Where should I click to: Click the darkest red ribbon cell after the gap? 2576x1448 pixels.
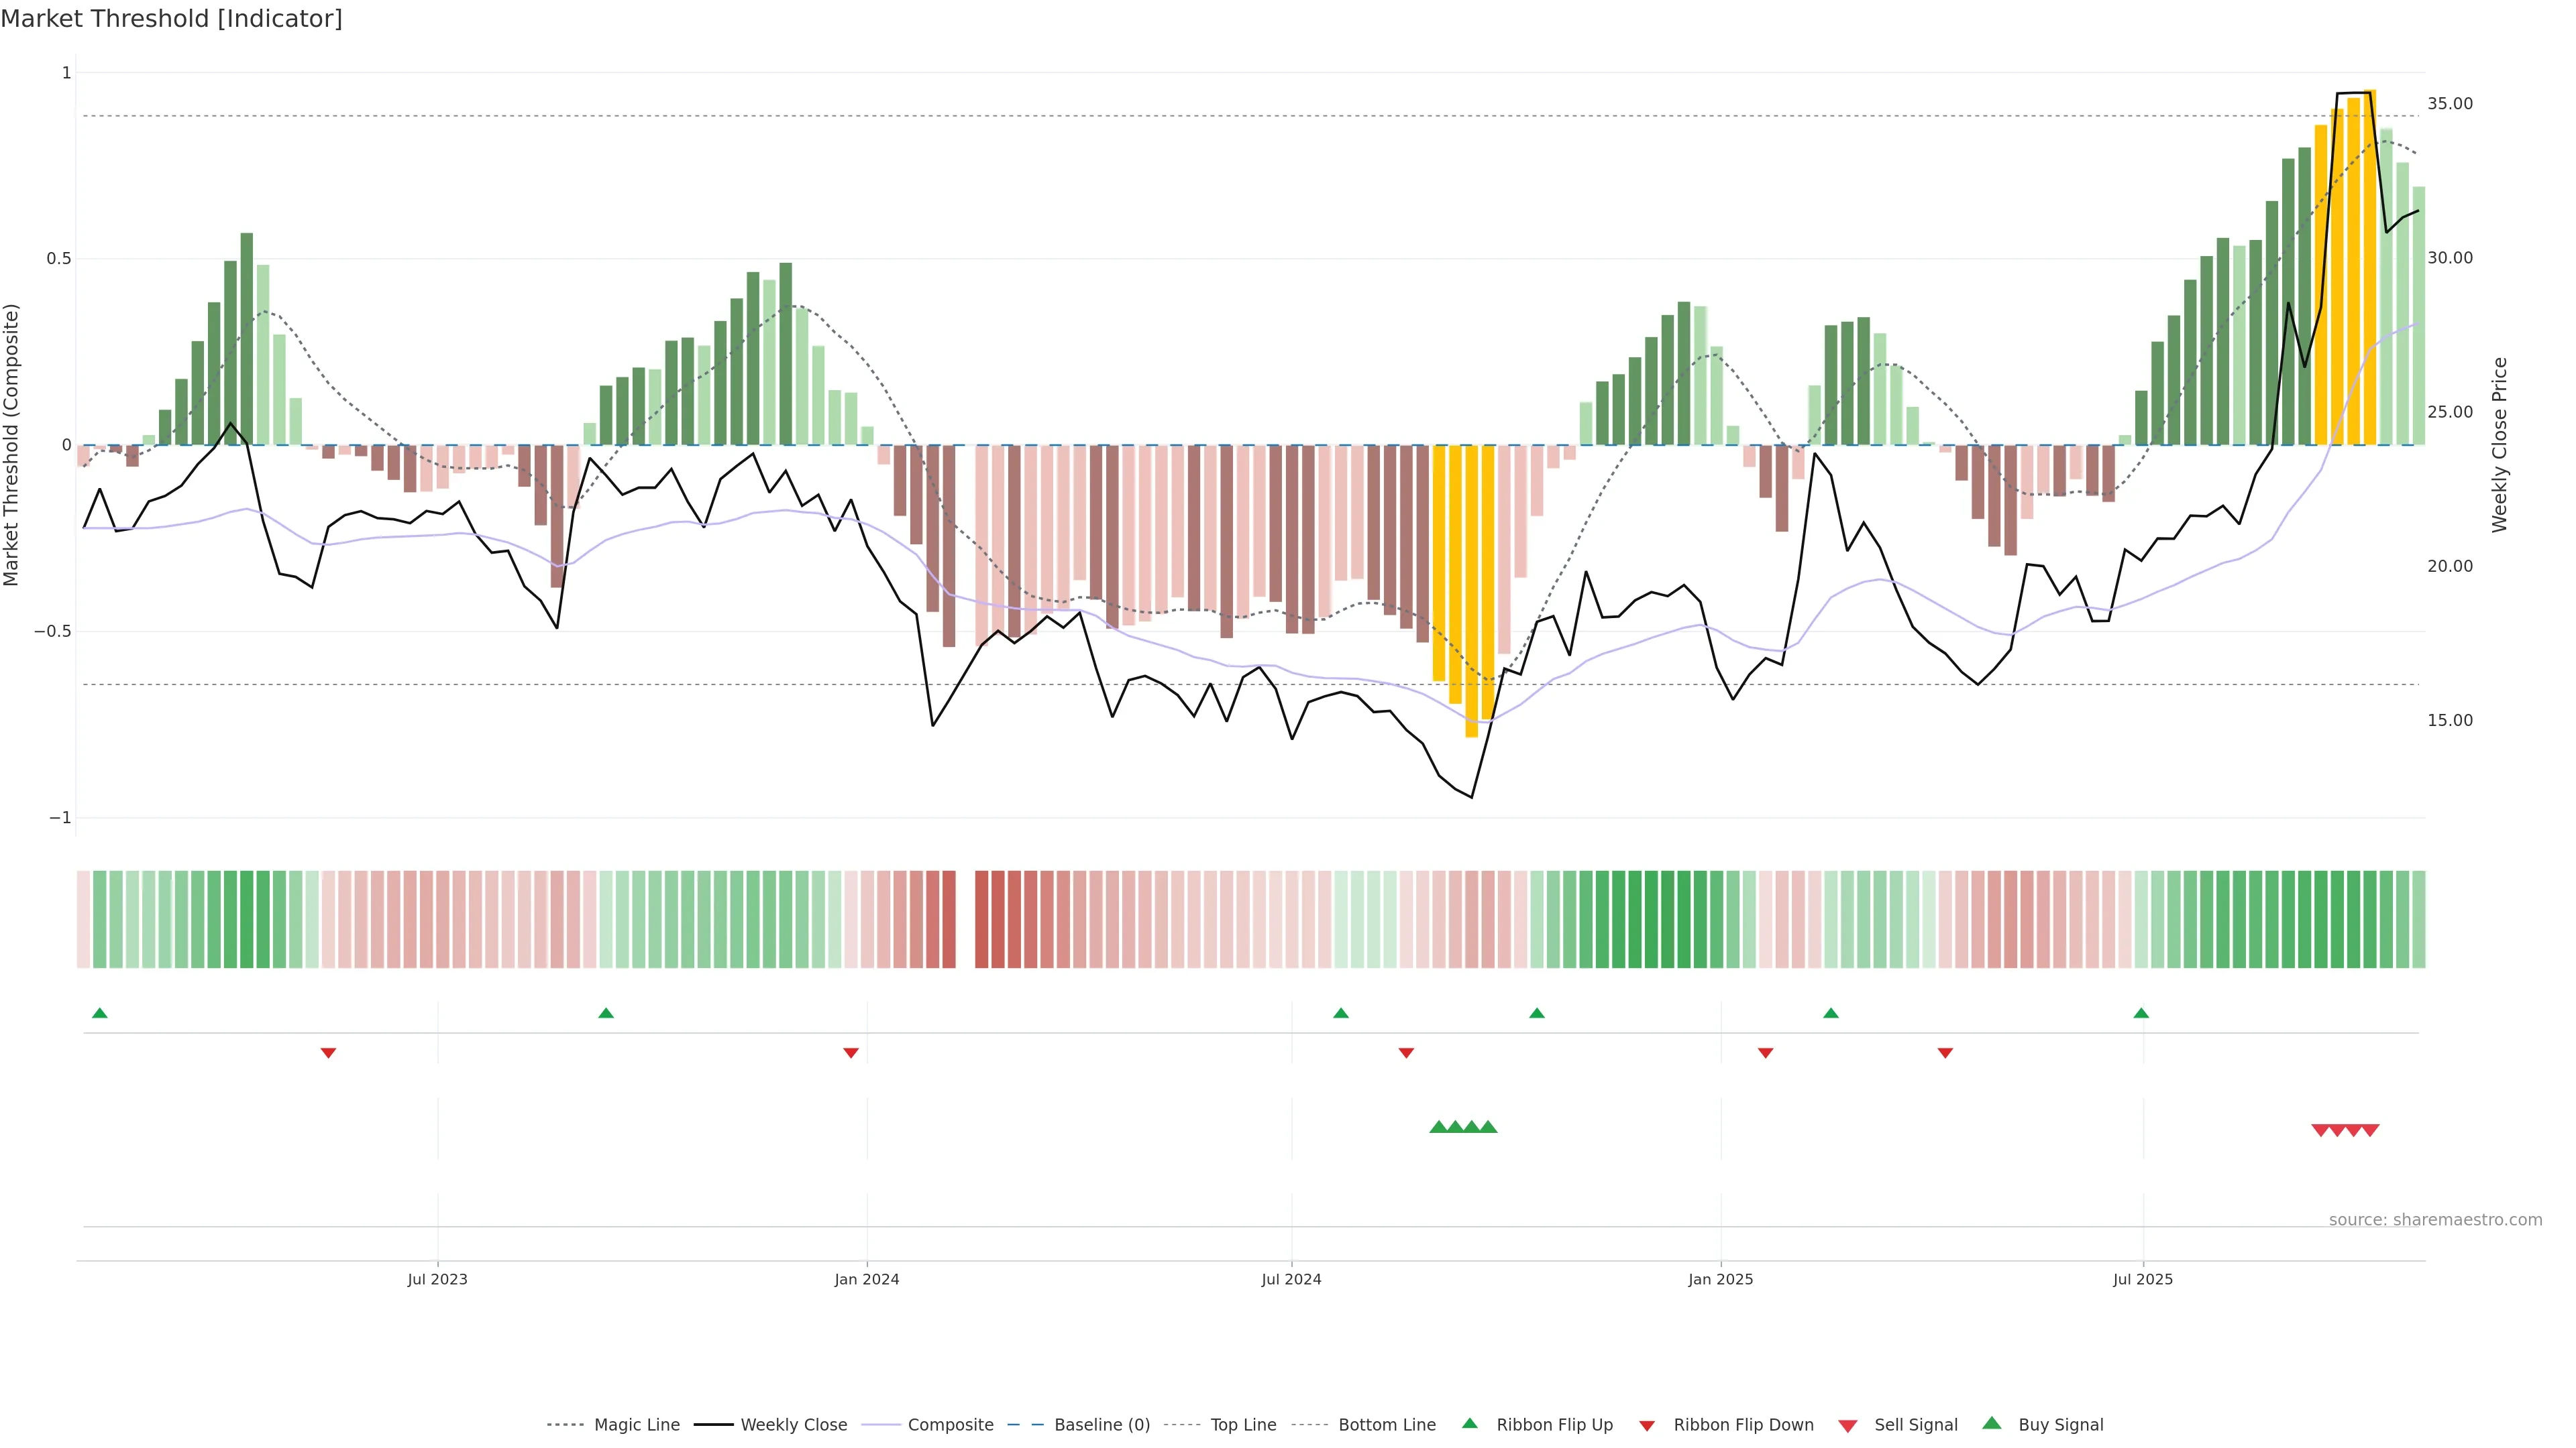[982, 919]
